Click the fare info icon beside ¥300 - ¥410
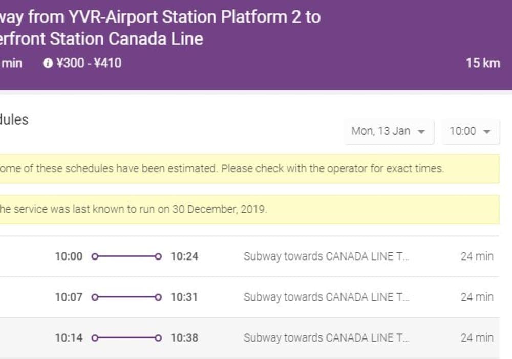 tap(48, 63)
